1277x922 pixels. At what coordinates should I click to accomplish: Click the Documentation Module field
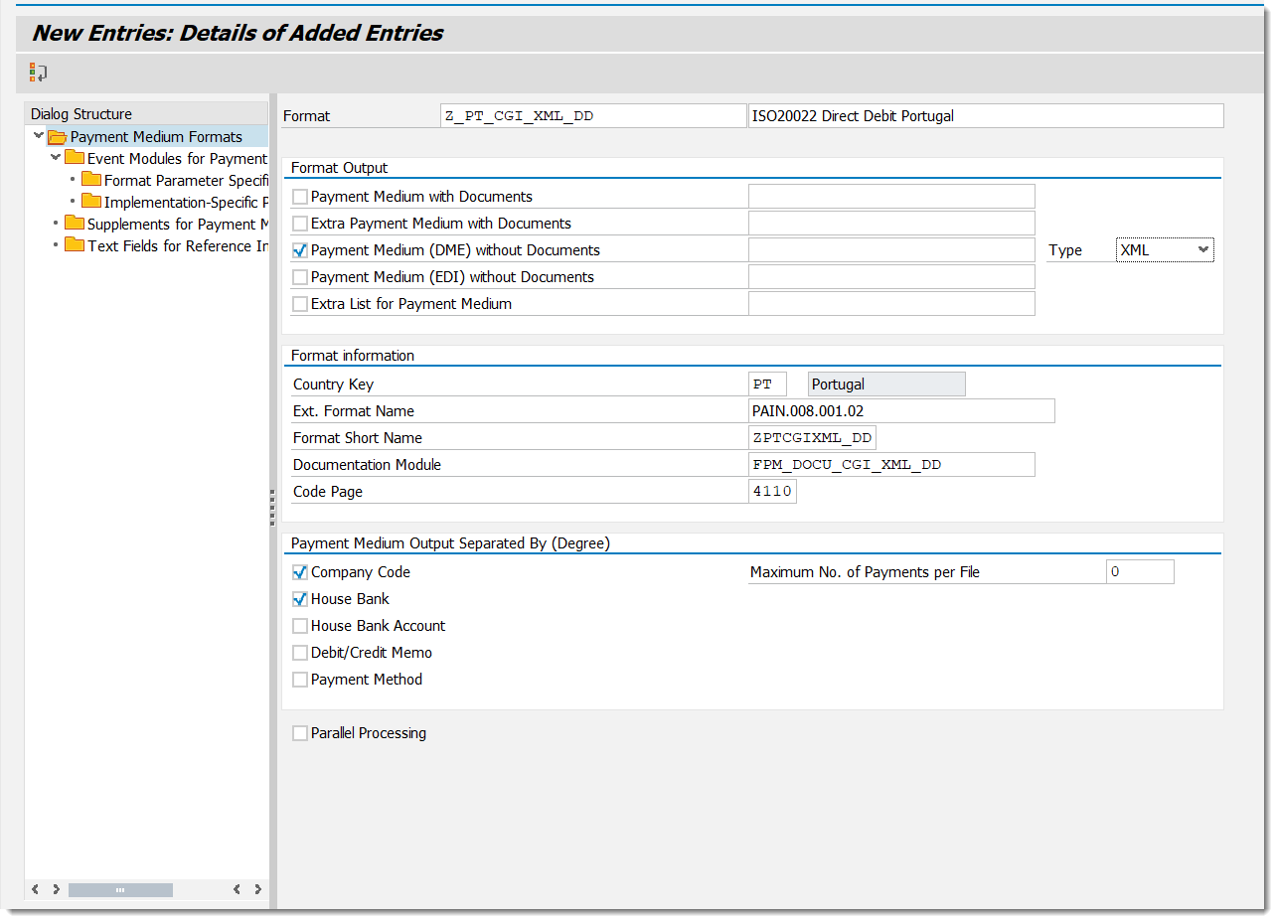(x=891, y=465)
